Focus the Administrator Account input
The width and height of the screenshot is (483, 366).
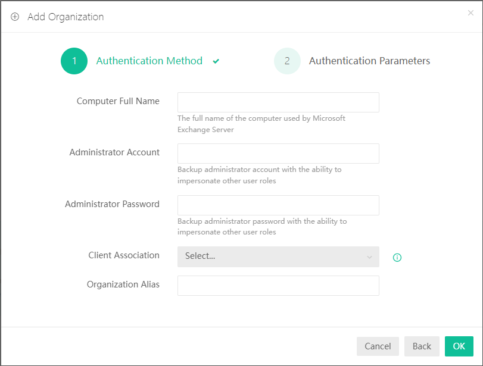coord(278,153)
